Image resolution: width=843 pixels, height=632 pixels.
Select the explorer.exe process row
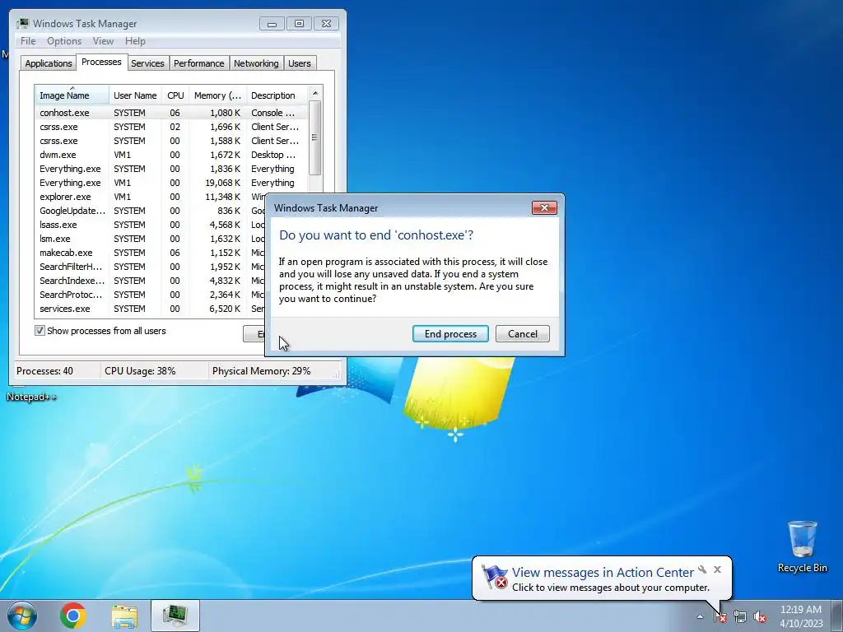(151, 197)
